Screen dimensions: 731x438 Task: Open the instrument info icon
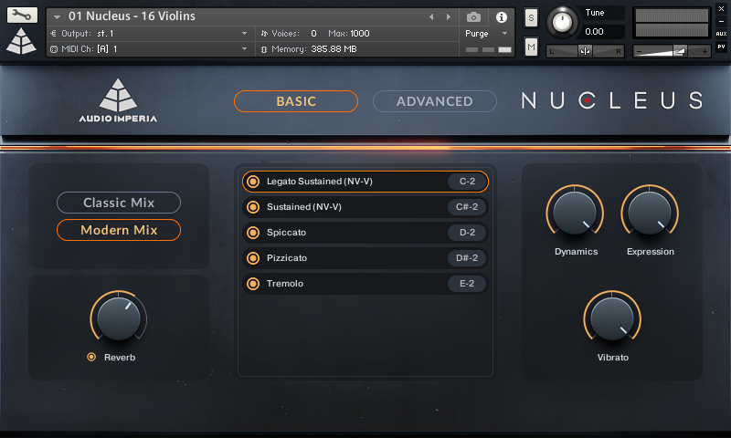[x=502, y=17]
